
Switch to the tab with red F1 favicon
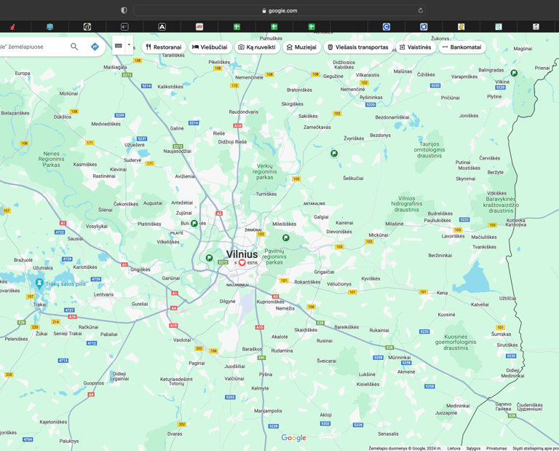(x=199, y=27)
